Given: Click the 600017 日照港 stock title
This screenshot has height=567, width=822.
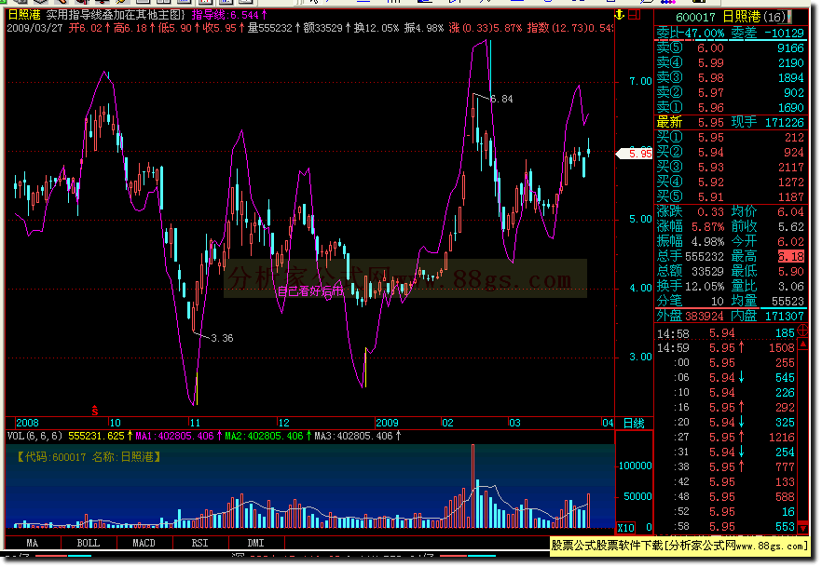Looking at the screenshot, I should point(732,18).
